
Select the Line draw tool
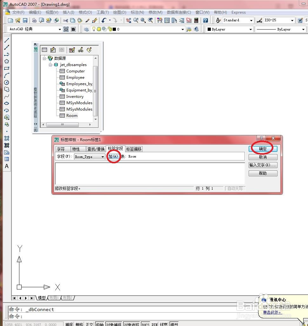[x=7, y=40]
